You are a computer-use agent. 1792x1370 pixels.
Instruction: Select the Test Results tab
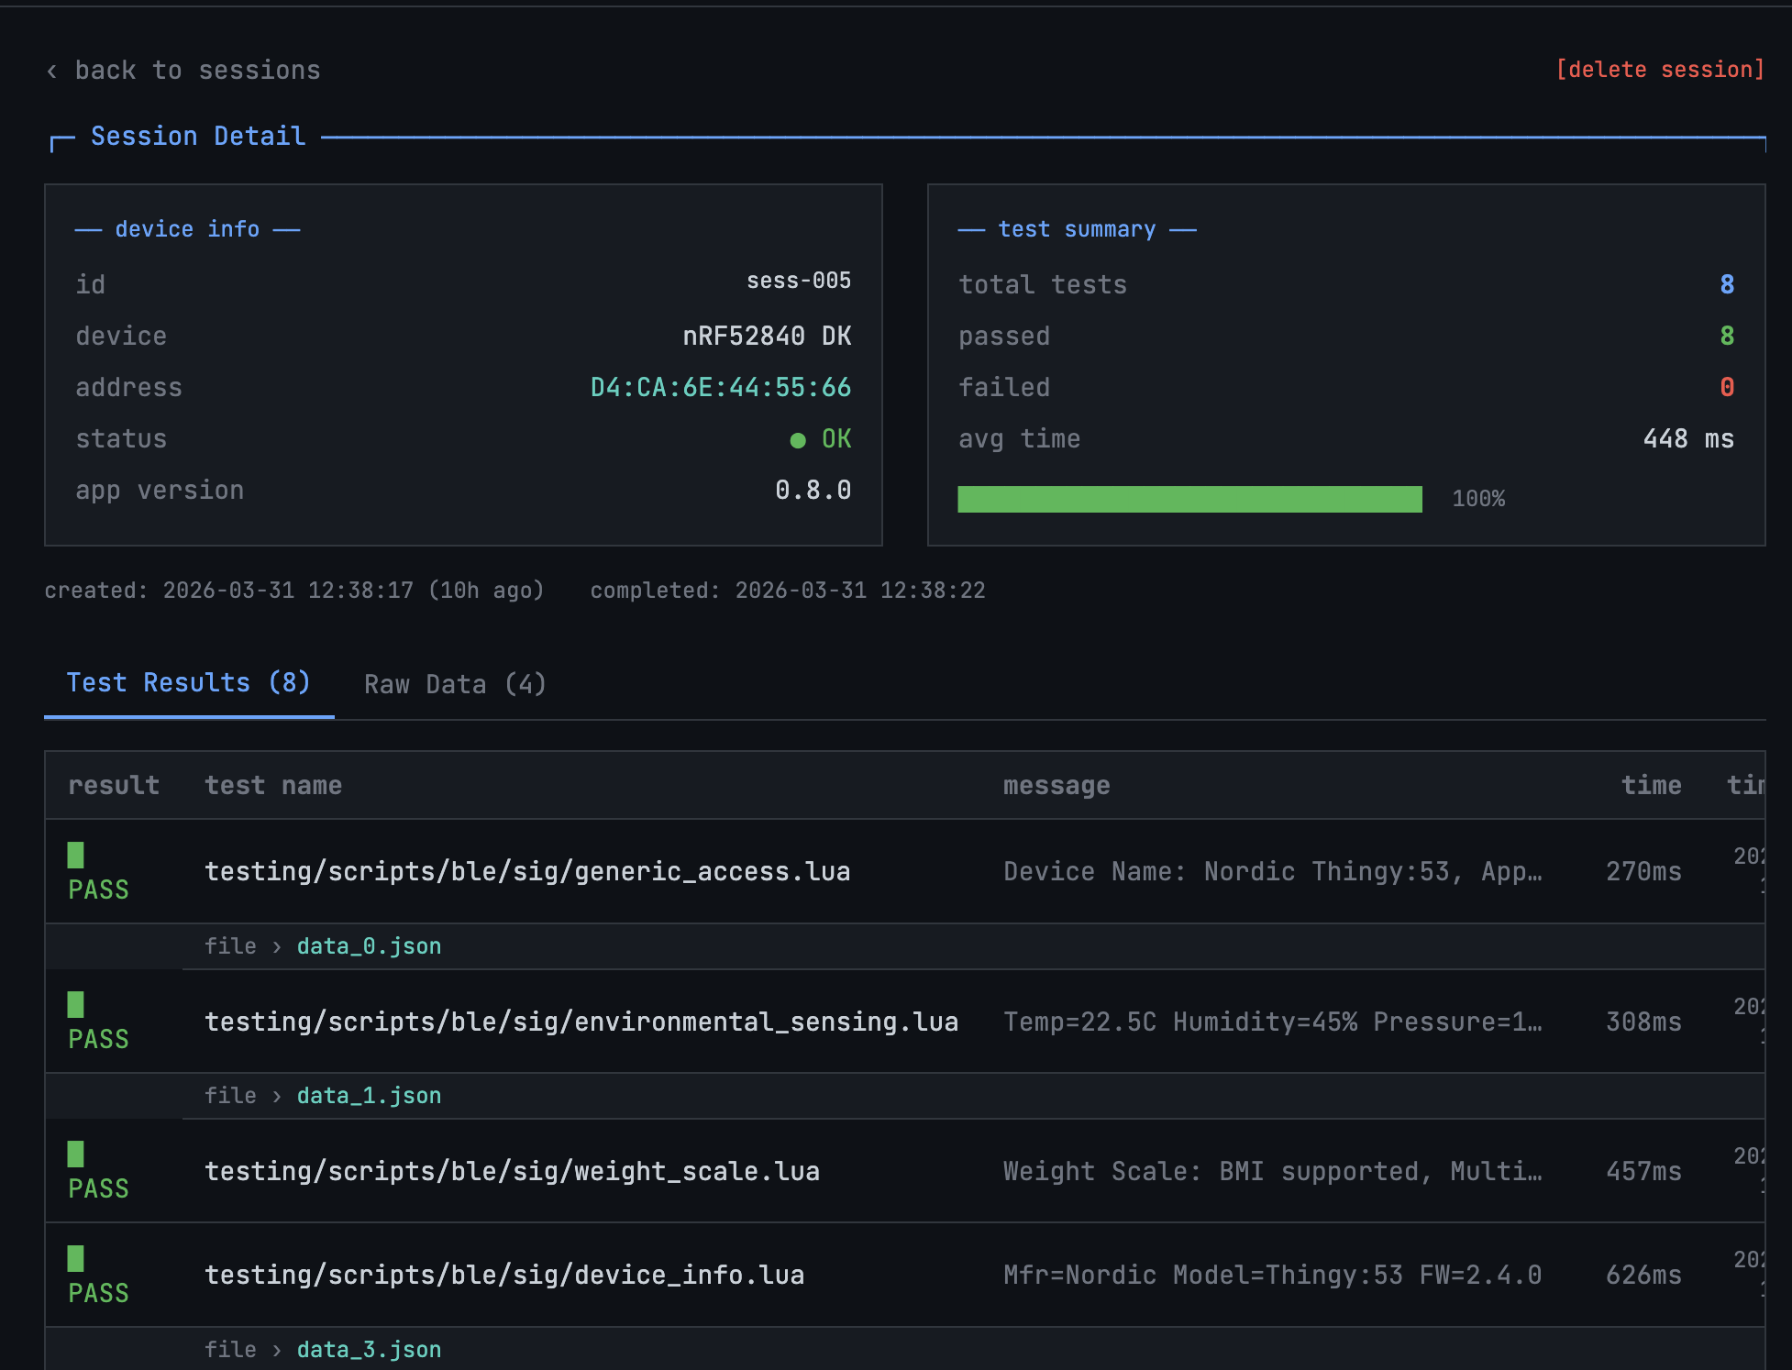pyautogui.click(x=188, y=683)
